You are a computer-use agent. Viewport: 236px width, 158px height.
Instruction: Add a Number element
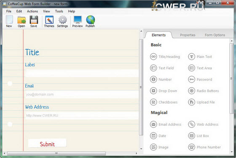point(161,80)
